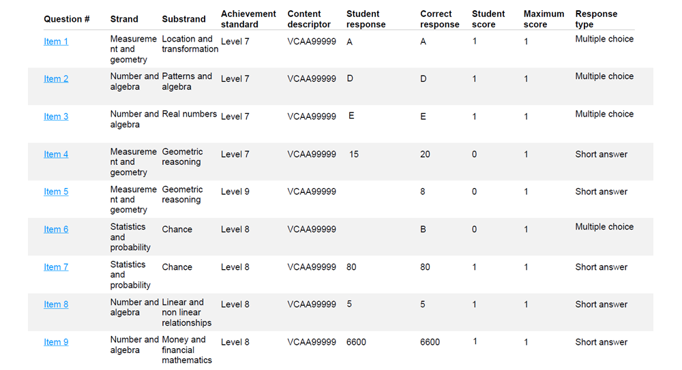Open the Item 7 link
The width and height of the screenshot is (682, 370).
pyautogui.click(x=56, y=267)
